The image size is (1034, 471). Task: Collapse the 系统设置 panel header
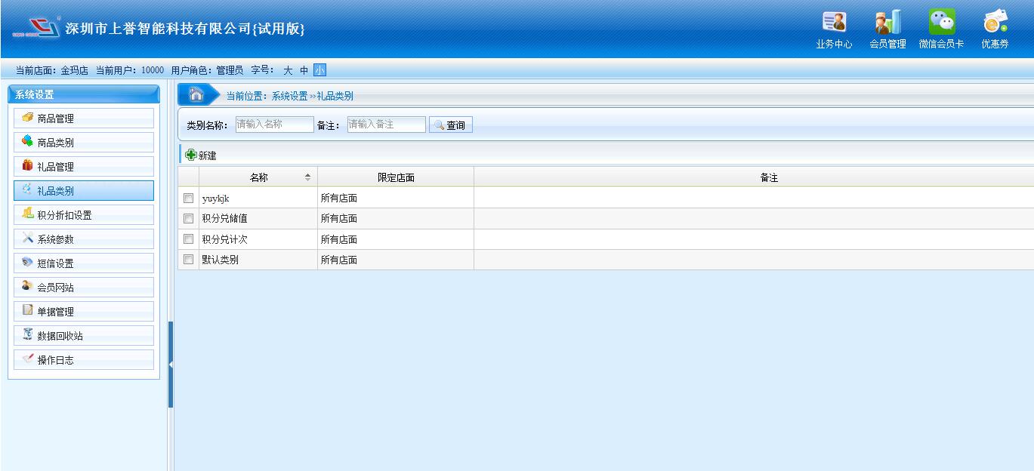click(83, 94)
